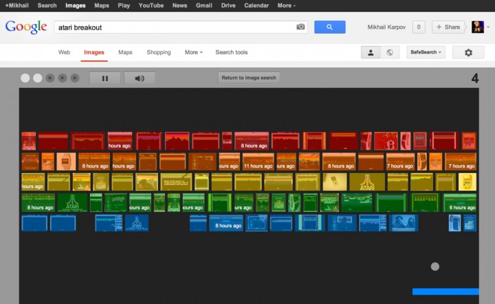Click +Mikhail in the top bar
The image size is (495, 304).
coord(16,5)
